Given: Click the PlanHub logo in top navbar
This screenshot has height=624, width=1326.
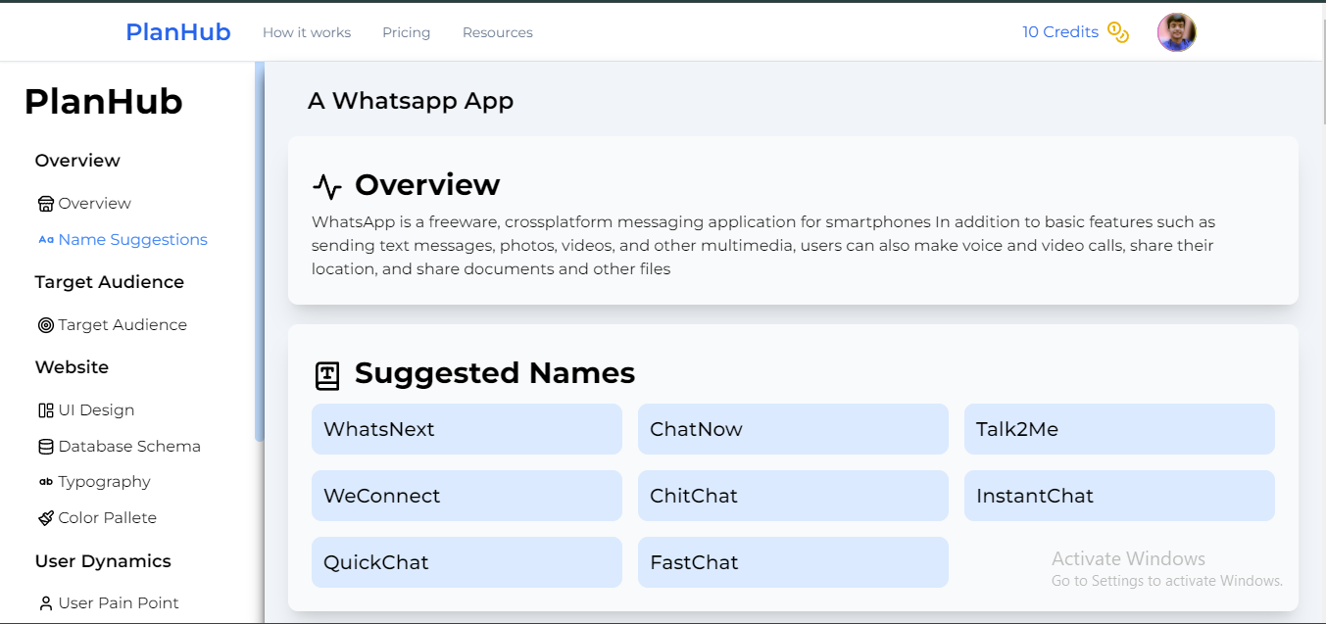Looking at the screenshot, I should 177,32.
